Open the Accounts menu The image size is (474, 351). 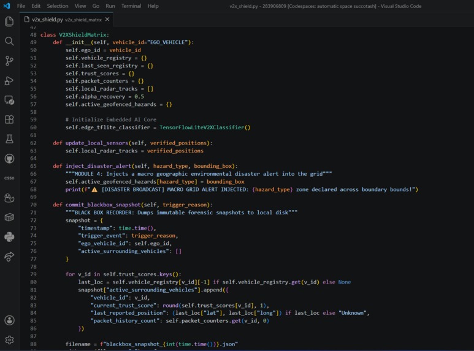coord(9,320)
